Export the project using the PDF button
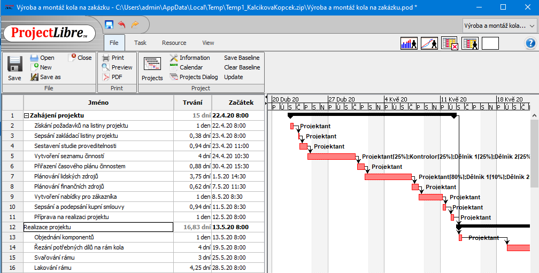 tap(117, 77)
